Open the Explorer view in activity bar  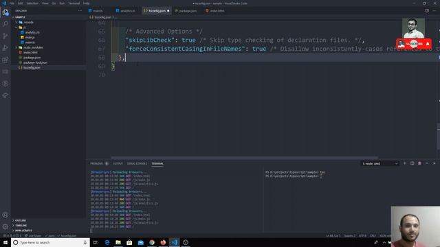point(5,12)
